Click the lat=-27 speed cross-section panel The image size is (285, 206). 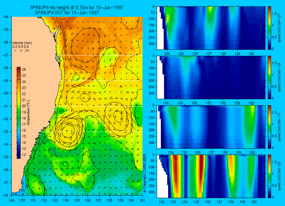point(211,28)
